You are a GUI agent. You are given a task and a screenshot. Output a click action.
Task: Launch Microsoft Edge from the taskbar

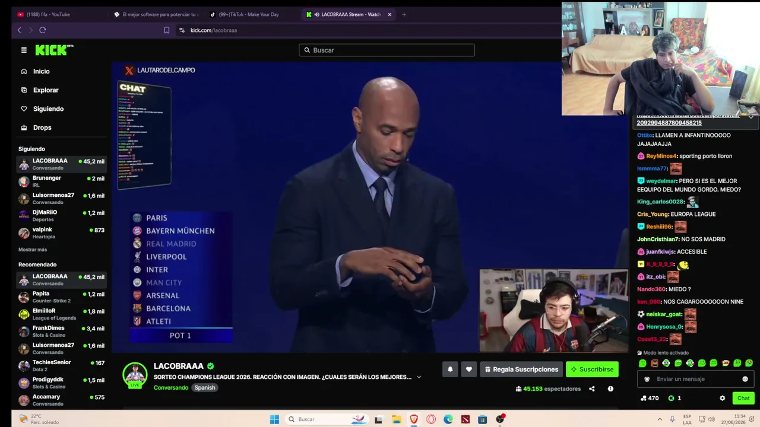point(448,419)
